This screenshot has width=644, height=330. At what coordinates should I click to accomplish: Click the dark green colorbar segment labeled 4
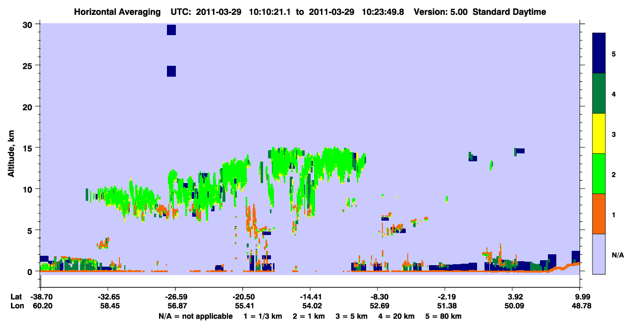click(599, 94)
